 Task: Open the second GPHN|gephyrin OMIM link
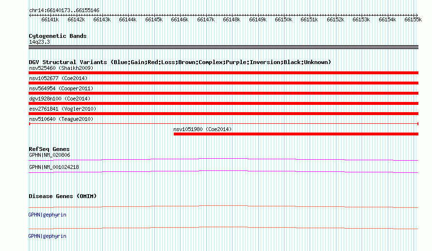tap(48, 236)
